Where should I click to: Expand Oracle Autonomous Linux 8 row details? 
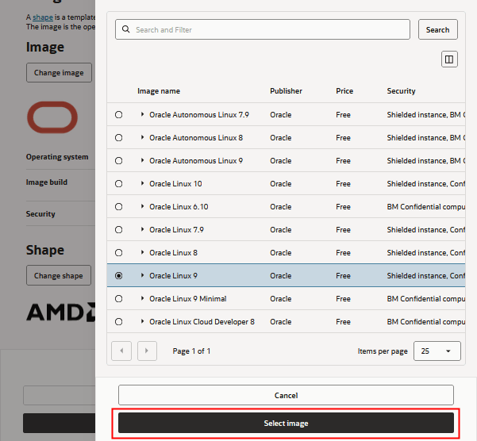tap(142, 137)
